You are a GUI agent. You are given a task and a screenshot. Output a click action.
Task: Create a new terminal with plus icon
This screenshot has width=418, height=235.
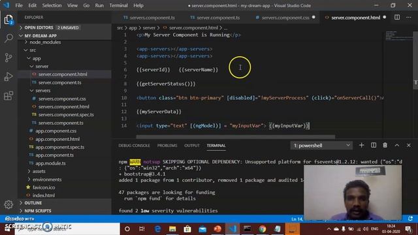[x=361, y=145]
